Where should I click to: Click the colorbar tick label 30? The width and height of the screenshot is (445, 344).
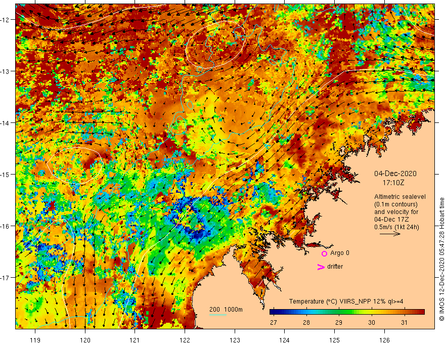(x=372, y=322)
